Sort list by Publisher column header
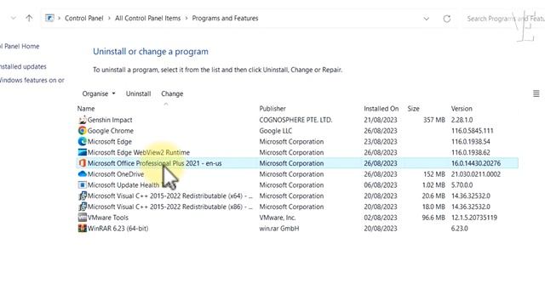545x306 pixels. click(x=272, y=109)
